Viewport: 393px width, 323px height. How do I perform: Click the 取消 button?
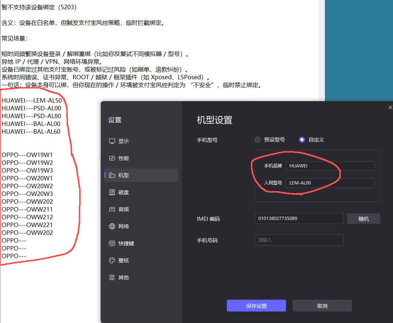pyautogui.click(x=322, y=306)
